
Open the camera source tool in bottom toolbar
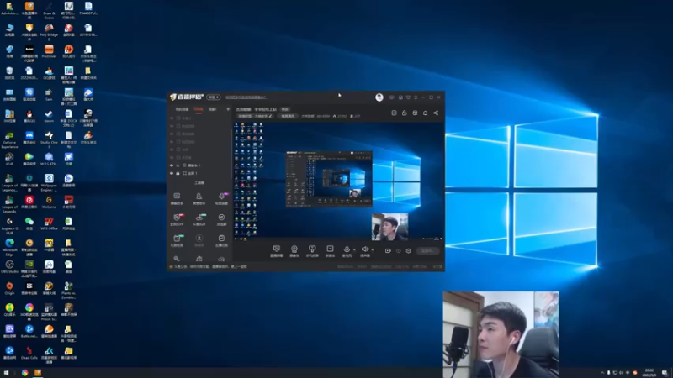[294, 250]
